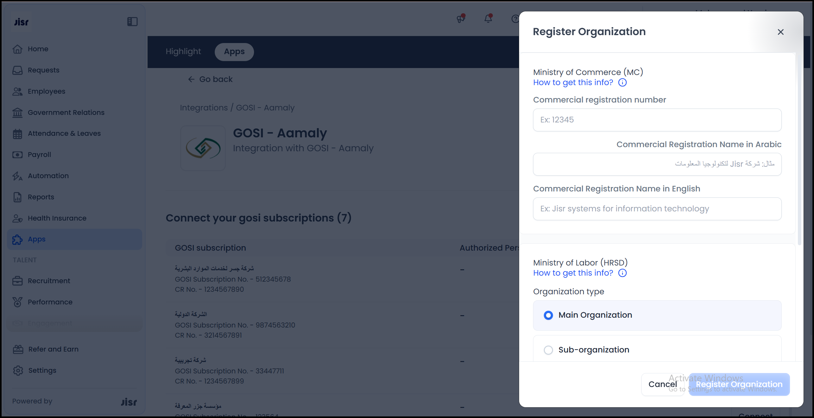
Task: Click info icon beside Ministry of Commerce link
Action: [x=622, y=83]
